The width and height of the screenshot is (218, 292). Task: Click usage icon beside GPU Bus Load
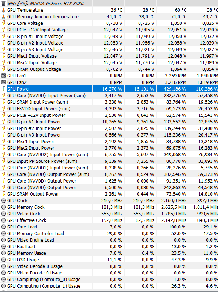tap(4, 247)
